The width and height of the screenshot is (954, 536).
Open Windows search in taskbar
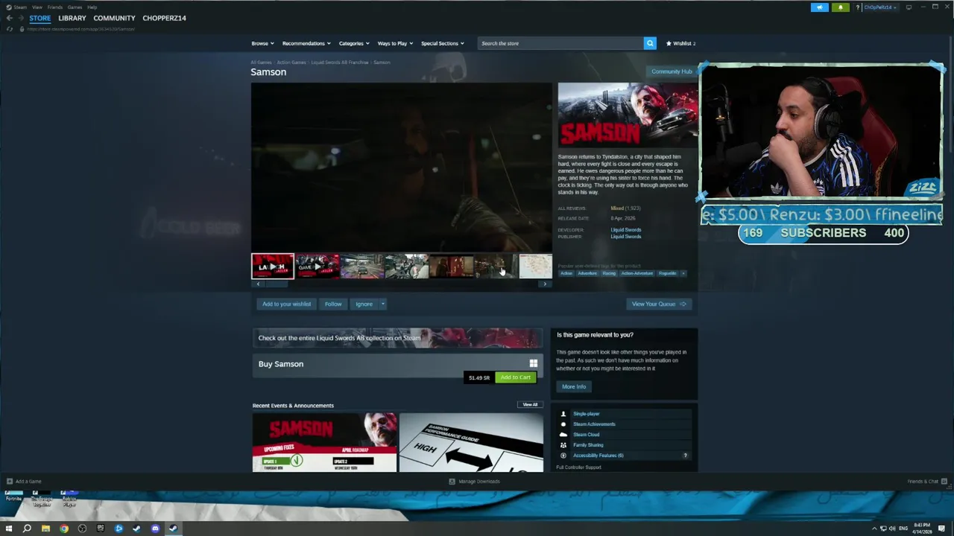(x=27, y=529)
